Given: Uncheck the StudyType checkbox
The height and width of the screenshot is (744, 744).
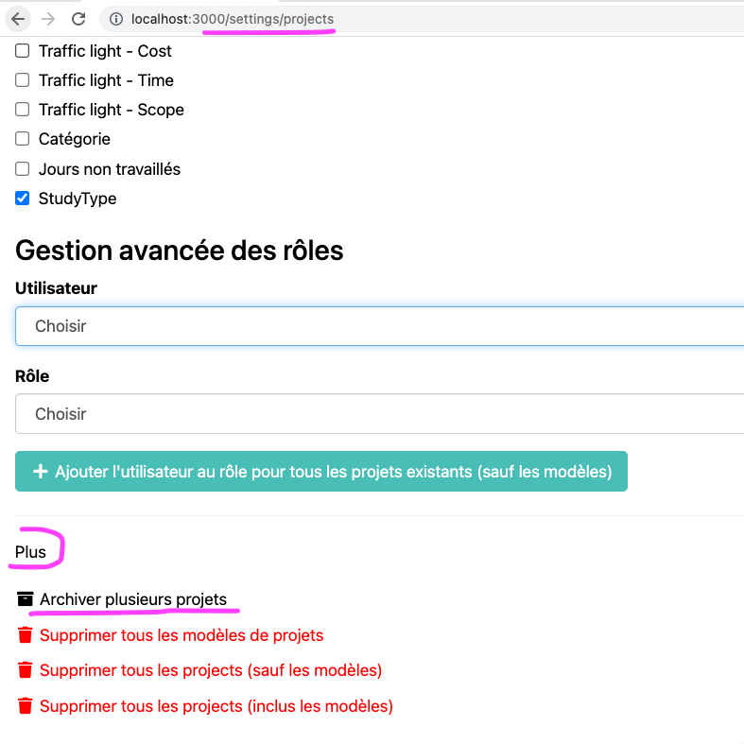Looking at the screenshot, I should [x=23, y=199].
